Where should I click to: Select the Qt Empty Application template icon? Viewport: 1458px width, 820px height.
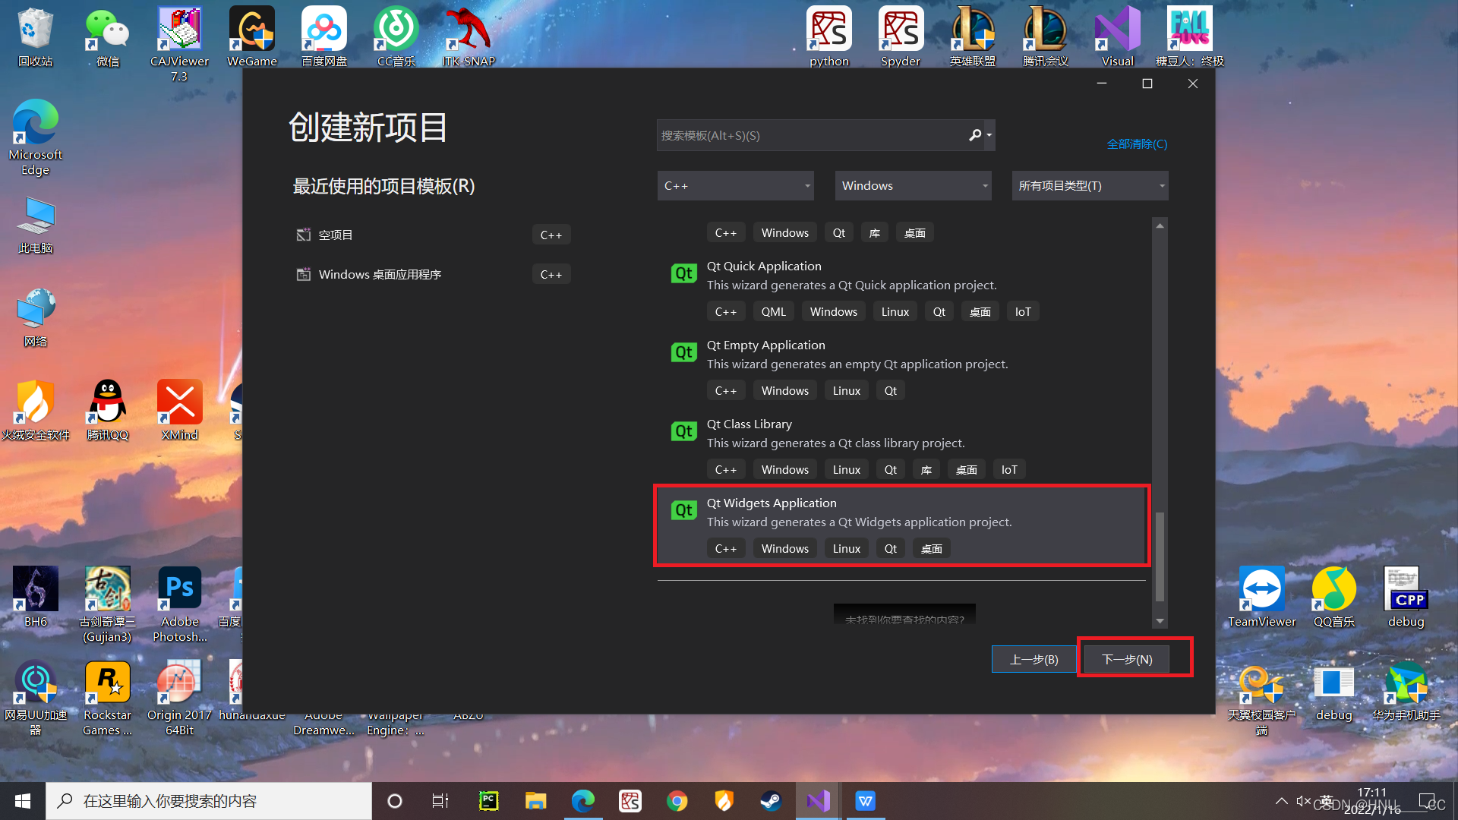pyautogui.click(x=683, y=352)
